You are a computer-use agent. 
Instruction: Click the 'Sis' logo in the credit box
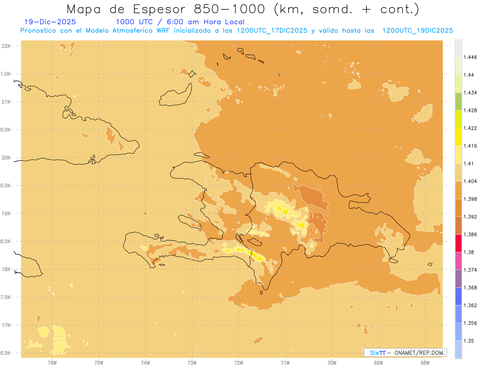pyautogui.click(x=377, y=353)
